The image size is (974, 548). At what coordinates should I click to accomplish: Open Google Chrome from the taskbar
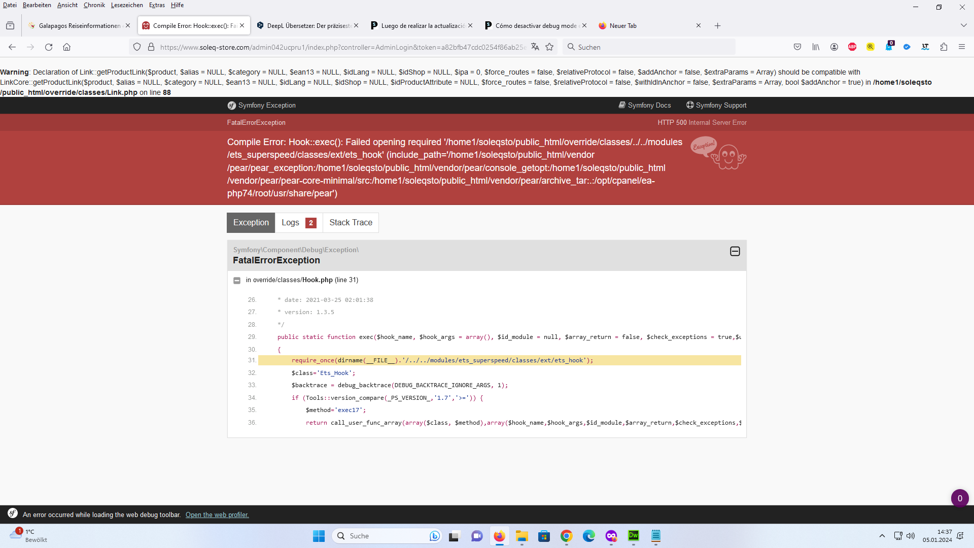[x=567, y=536]
